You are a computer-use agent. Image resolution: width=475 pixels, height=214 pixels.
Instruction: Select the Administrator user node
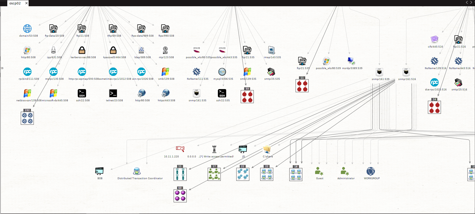point(345,171)
